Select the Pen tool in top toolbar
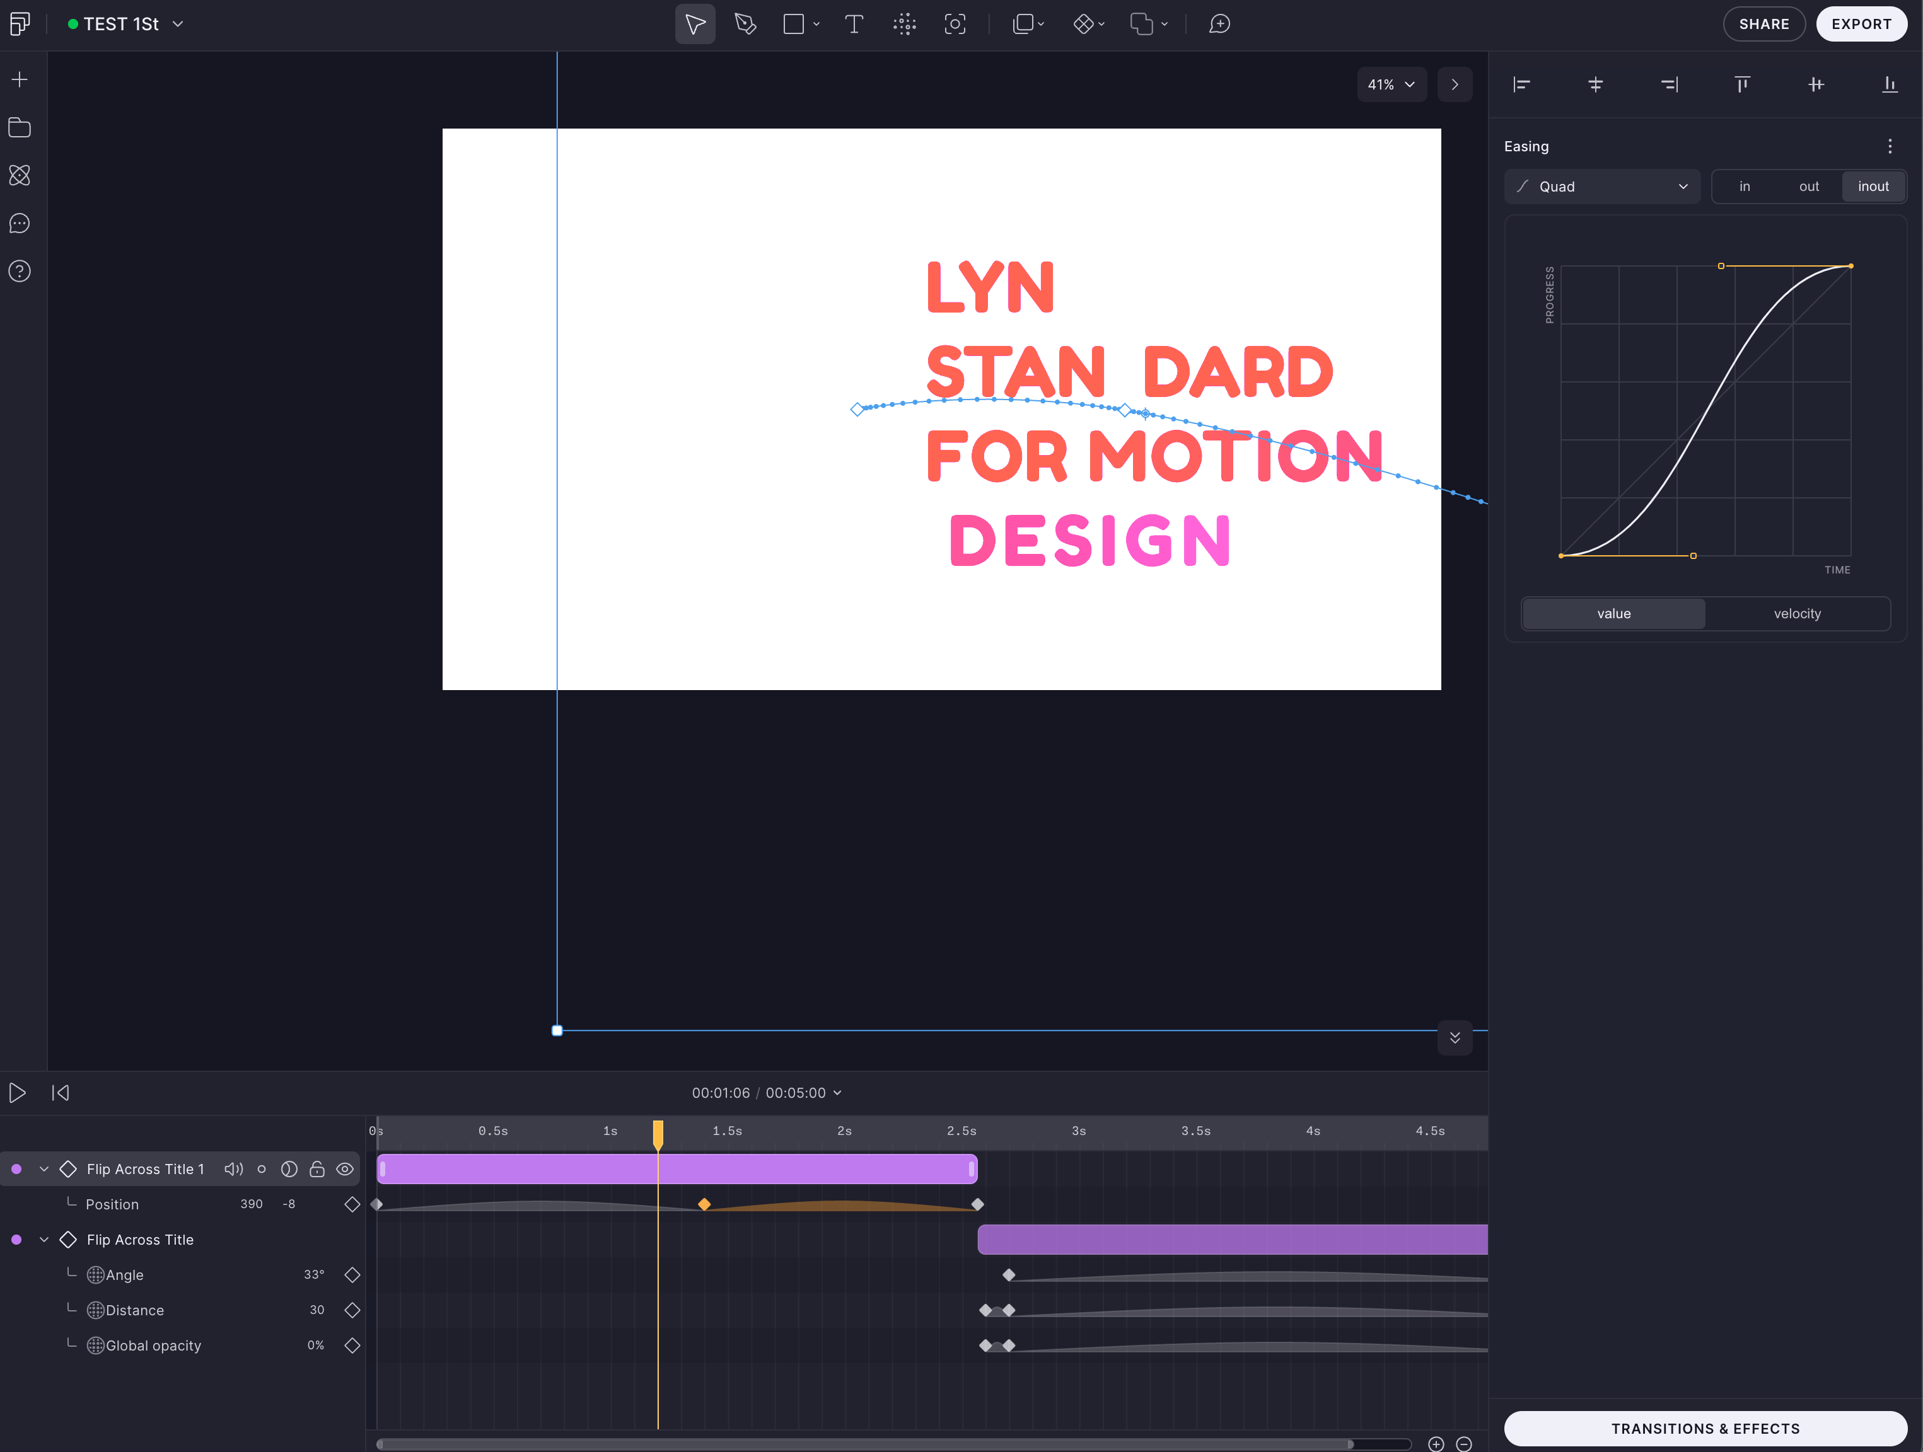The width and height of the screenshot is (1923, 1452). 745,25
